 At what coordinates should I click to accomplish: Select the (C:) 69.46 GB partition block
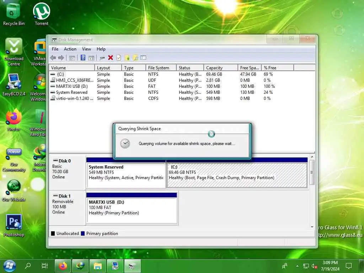[x=237, y=175]
